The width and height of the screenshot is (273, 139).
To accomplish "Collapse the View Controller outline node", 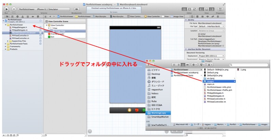I will [x=46, y=25].
